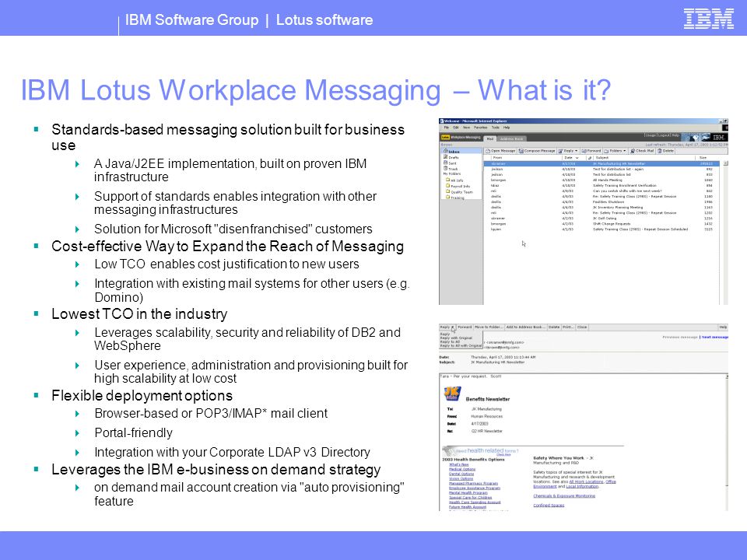Toggle the Date column sort arrow
This screenshot has height=560, width=747.
click(577, 158)
